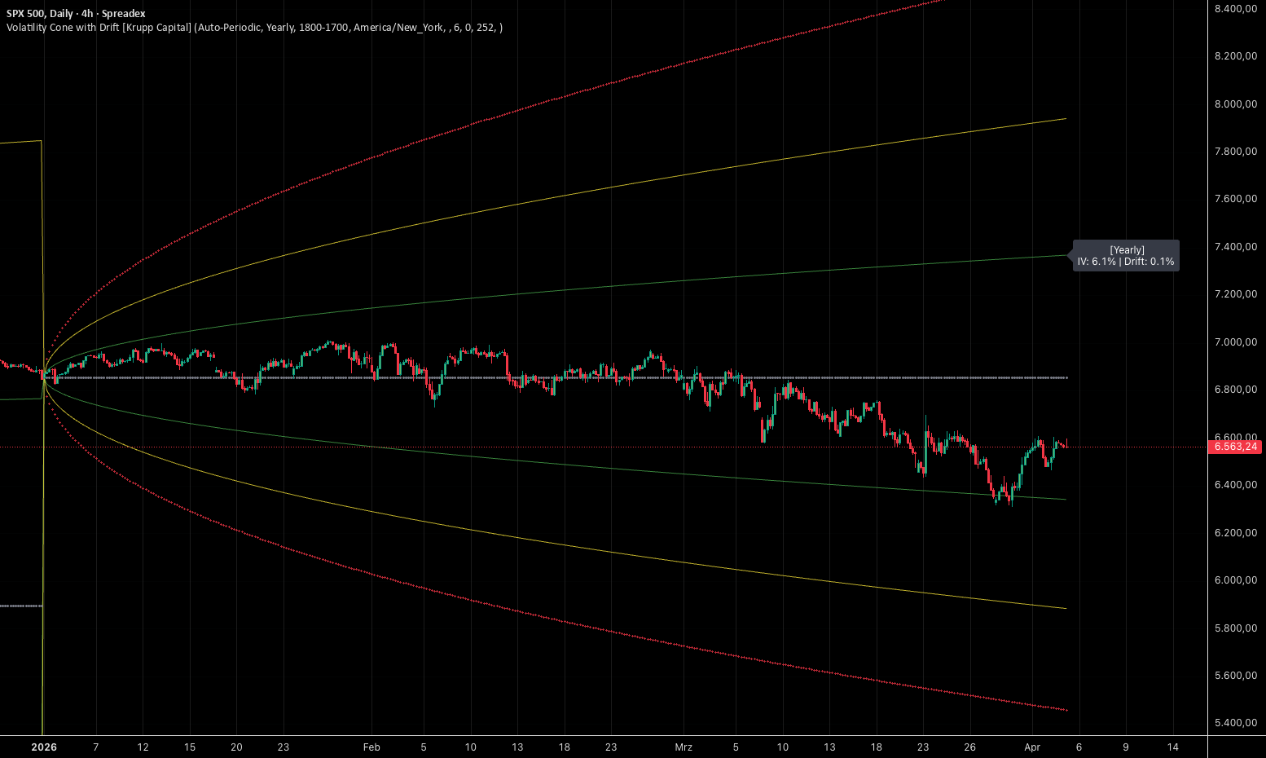Click the 5.600,00 price axis label
The height and width of the screenshot is (758, 1266).
coord(1236,676)
